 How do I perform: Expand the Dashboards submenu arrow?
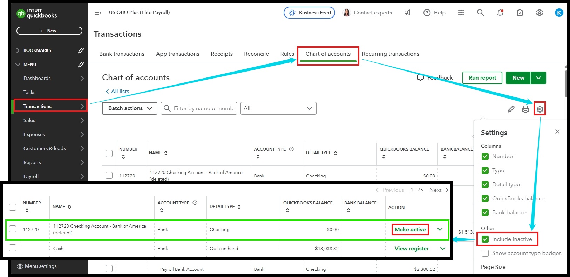pyautogui.click(x=82, y=78)
